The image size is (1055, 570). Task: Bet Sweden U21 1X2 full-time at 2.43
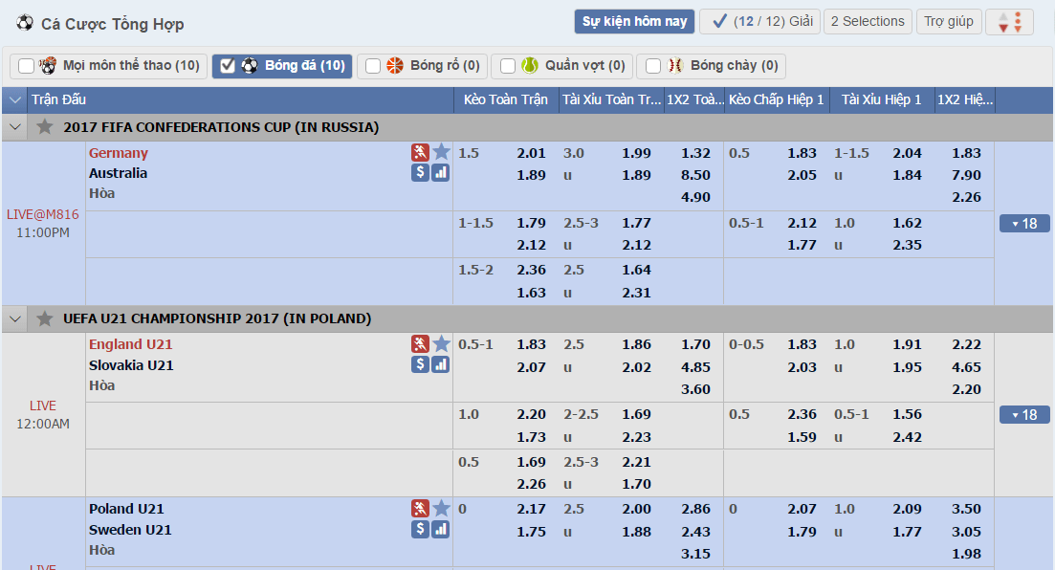click(x=695, y=532)
